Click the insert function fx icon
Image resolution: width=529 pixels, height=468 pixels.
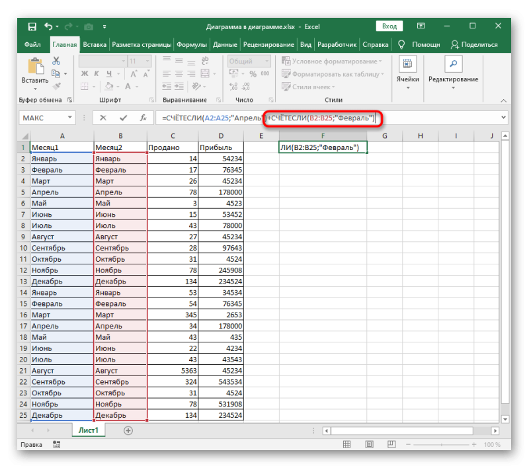pyautogui.click(x=143, y=118)
